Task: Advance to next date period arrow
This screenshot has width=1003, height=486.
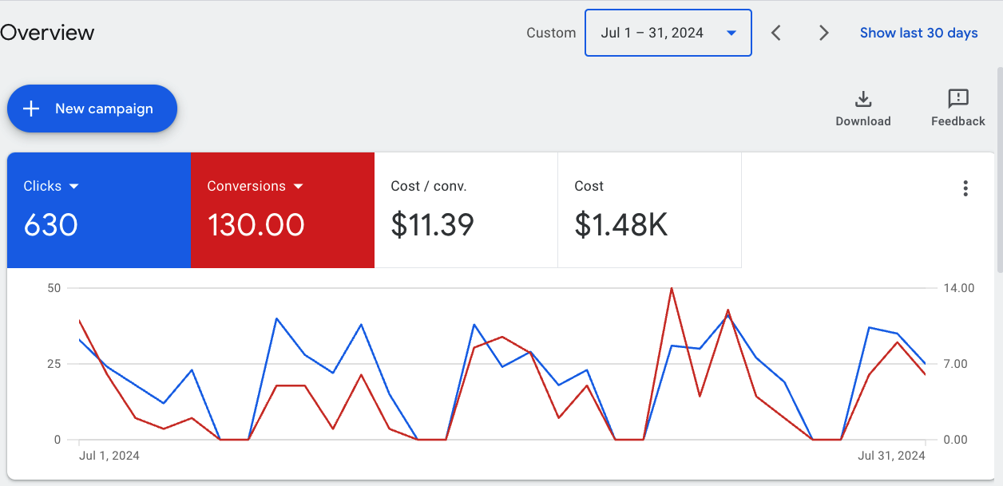Action: coord(823,33)
